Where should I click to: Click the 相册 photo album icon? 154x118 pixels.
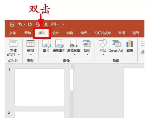pyautogui.click(x=87, y=43)
